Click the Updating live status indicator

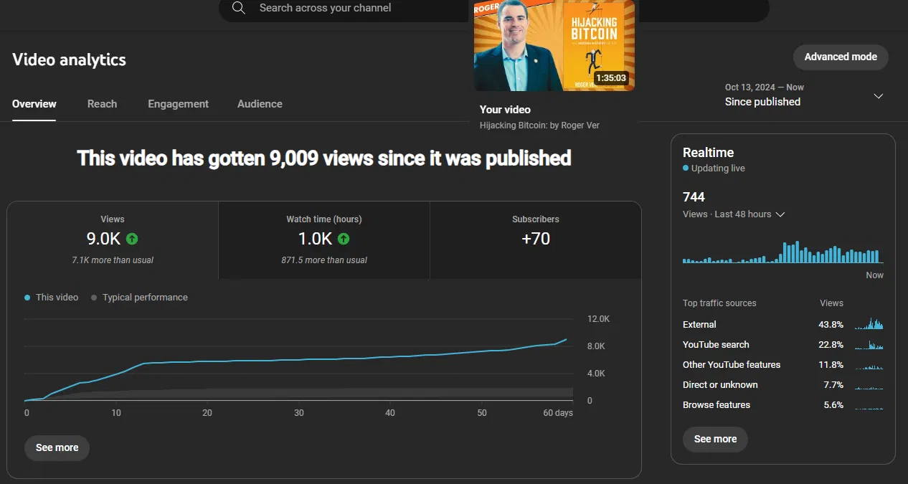(714, 169)
